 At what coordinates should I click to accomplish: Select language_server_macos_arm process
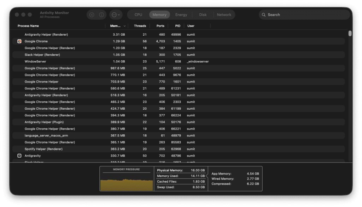pyautogui.click(x=179, y=135)
